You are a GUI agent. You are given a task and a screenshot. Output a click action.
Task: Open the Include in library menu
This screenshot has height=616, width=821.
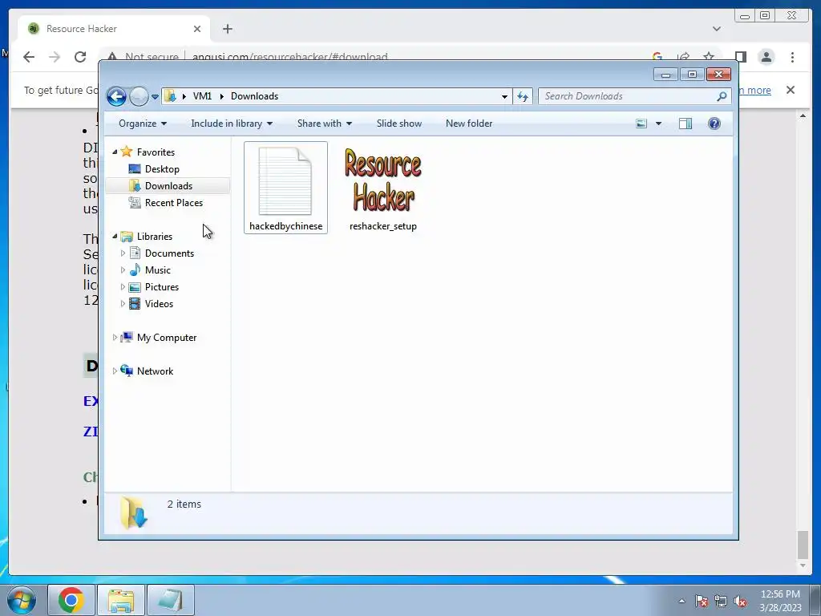coord(232,124)
